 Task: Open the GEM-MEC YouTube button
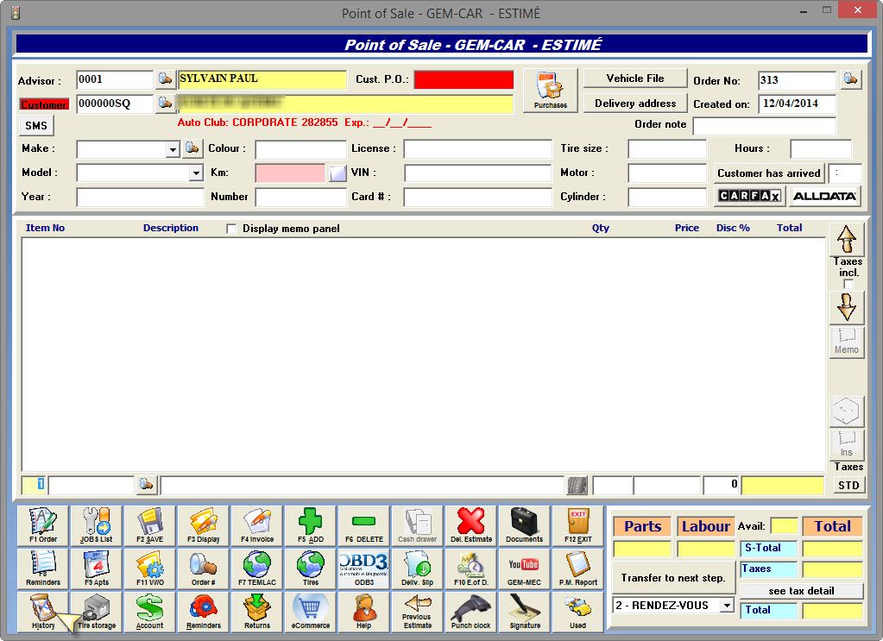[524, 569]
